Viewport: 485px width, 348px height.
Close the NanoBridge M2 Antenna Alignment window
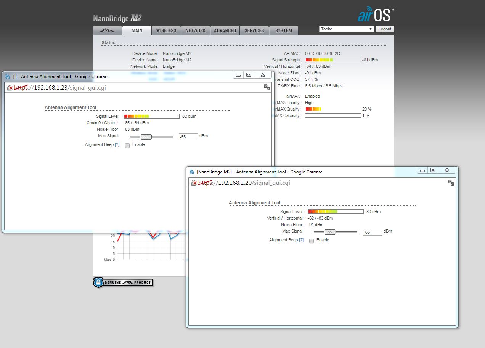coord(447,170)
